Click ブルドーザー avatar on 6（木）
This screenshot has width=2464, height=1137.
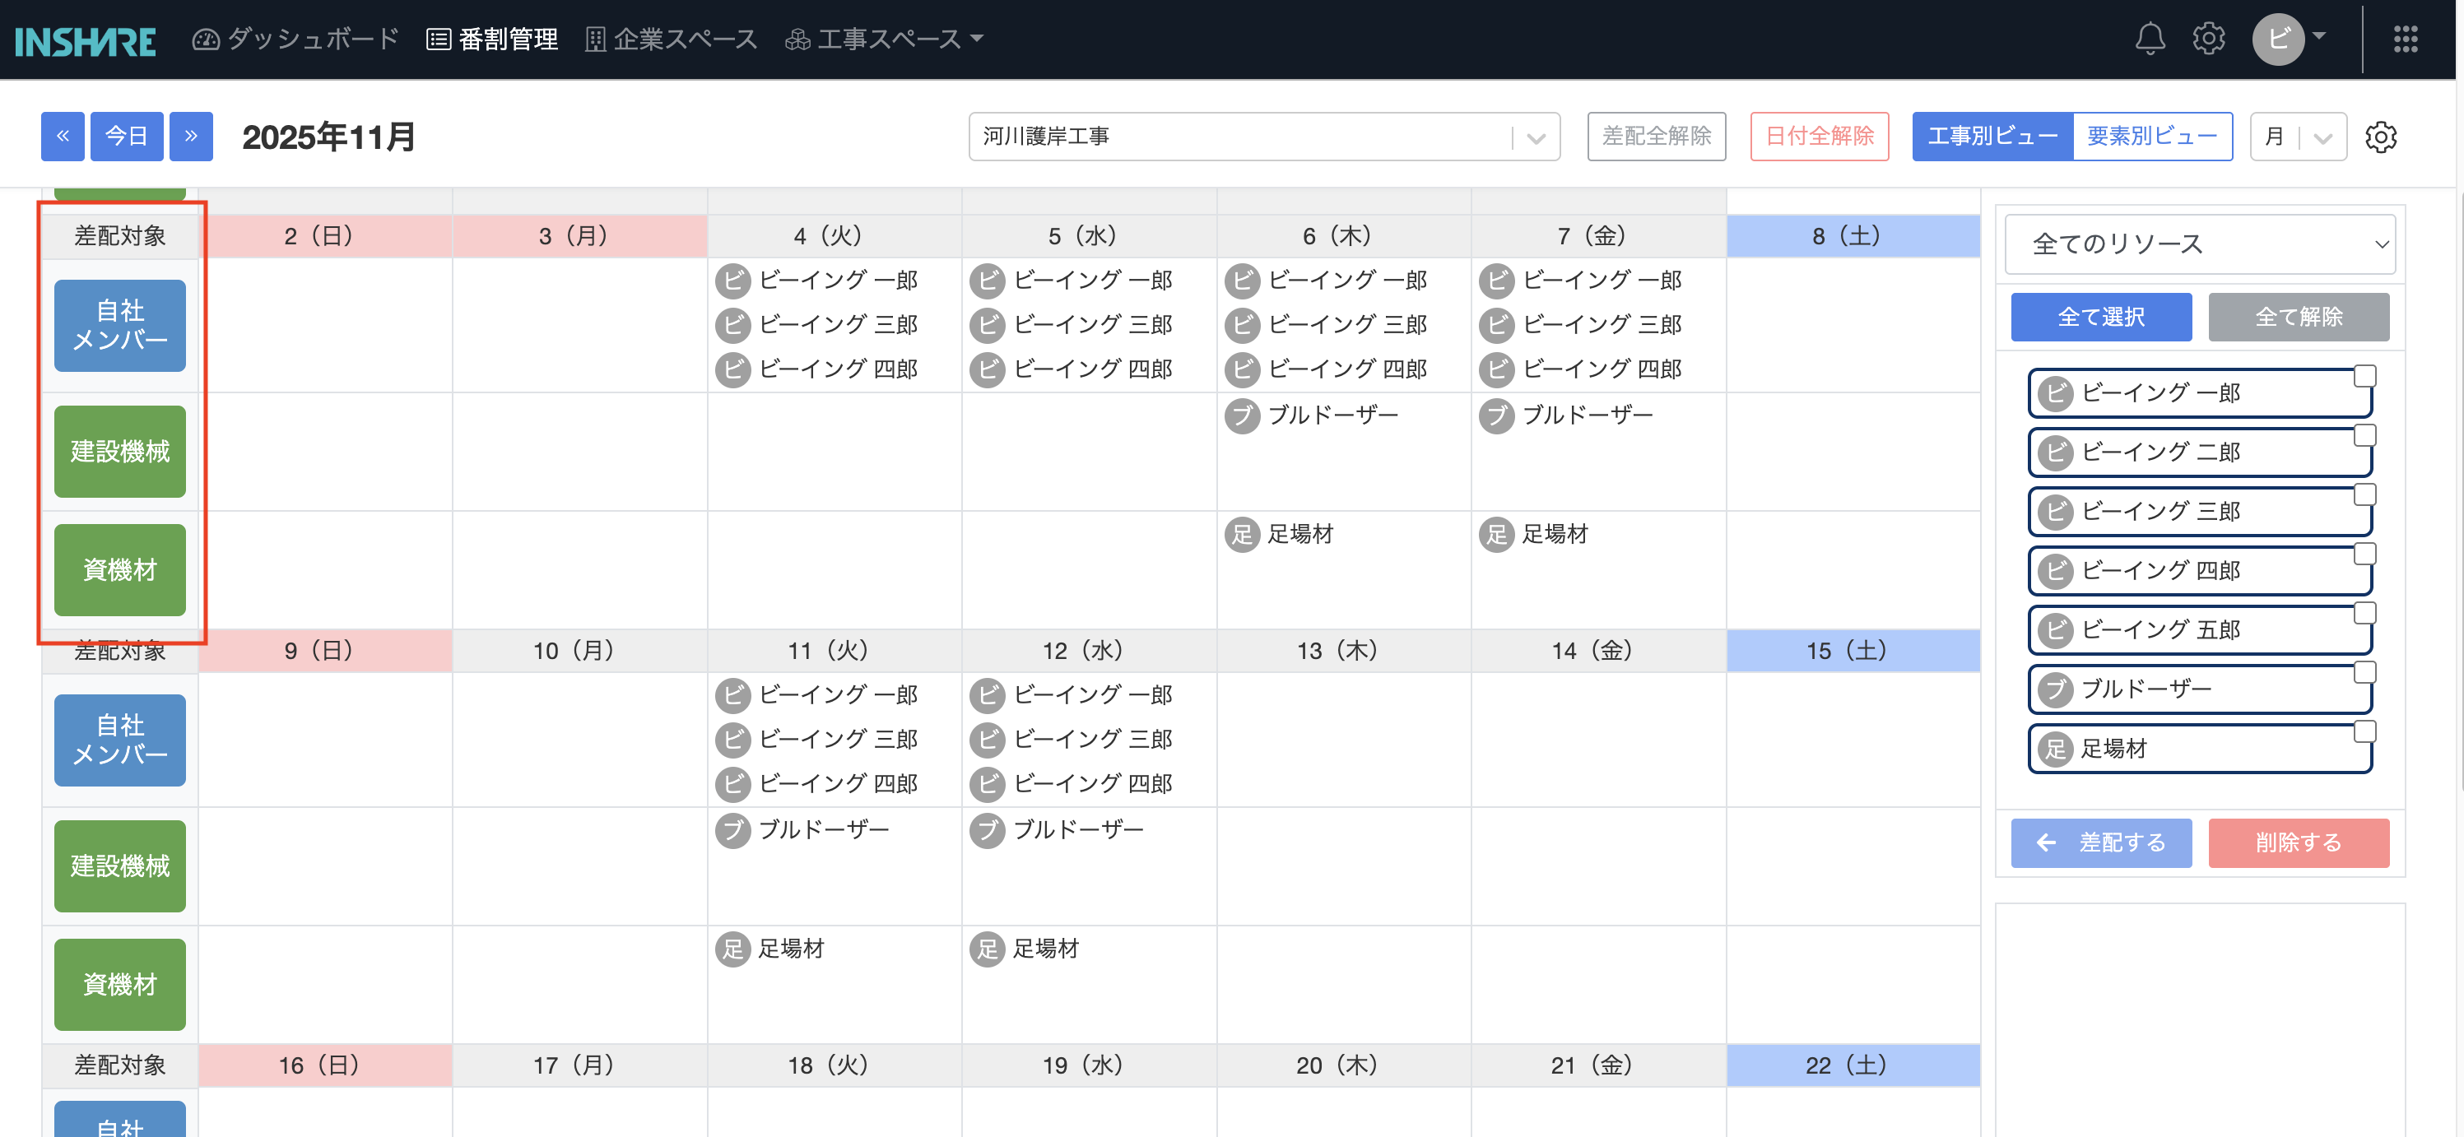pyautogui.click(x=1242, y=415)
